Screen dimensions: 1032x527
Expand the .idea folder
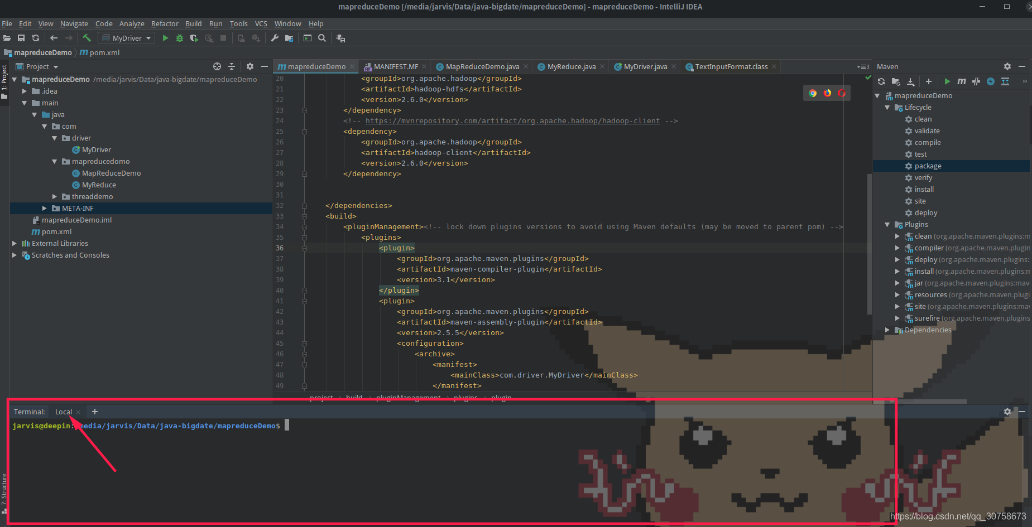(x=25, y=91)
